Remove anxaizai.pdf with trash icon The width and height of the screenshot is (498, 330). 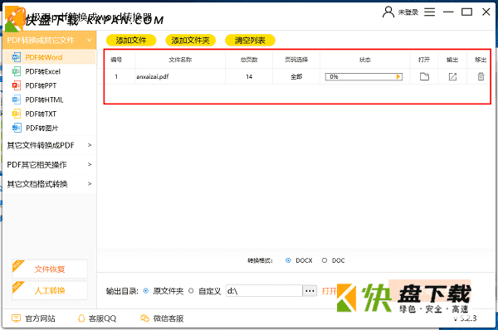(x=481, y=76)
